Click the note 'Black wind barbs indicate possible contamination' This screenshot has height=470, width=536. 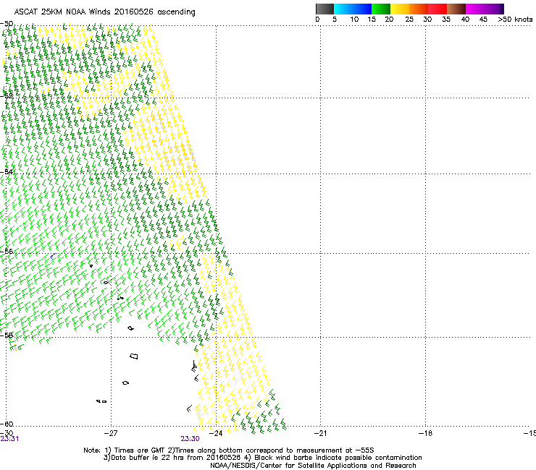click(338, 458)
